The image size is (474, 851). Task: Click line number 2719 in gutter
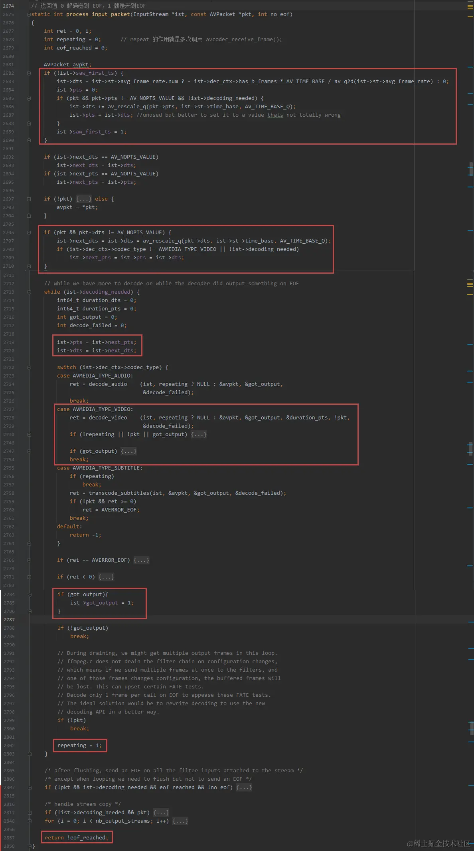pos(8,342)
